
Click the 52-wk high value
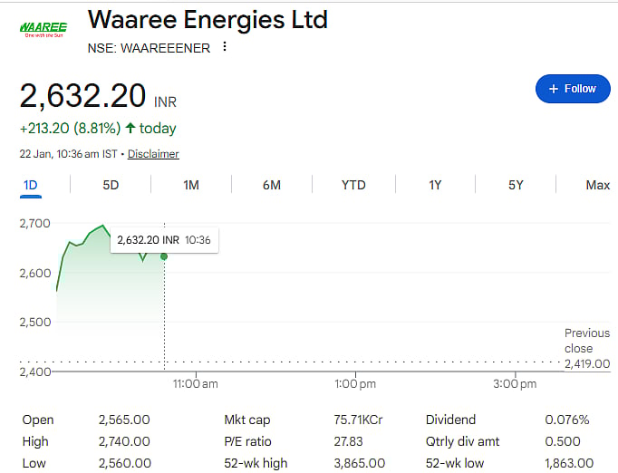point(360,463)
